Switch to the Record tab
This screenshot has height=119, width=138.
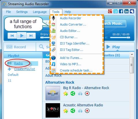click(20, 47)
